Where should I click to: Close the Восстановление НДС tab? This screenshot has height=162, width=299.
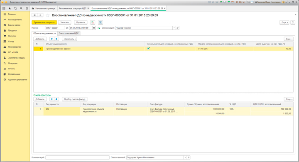coord(165,8)
